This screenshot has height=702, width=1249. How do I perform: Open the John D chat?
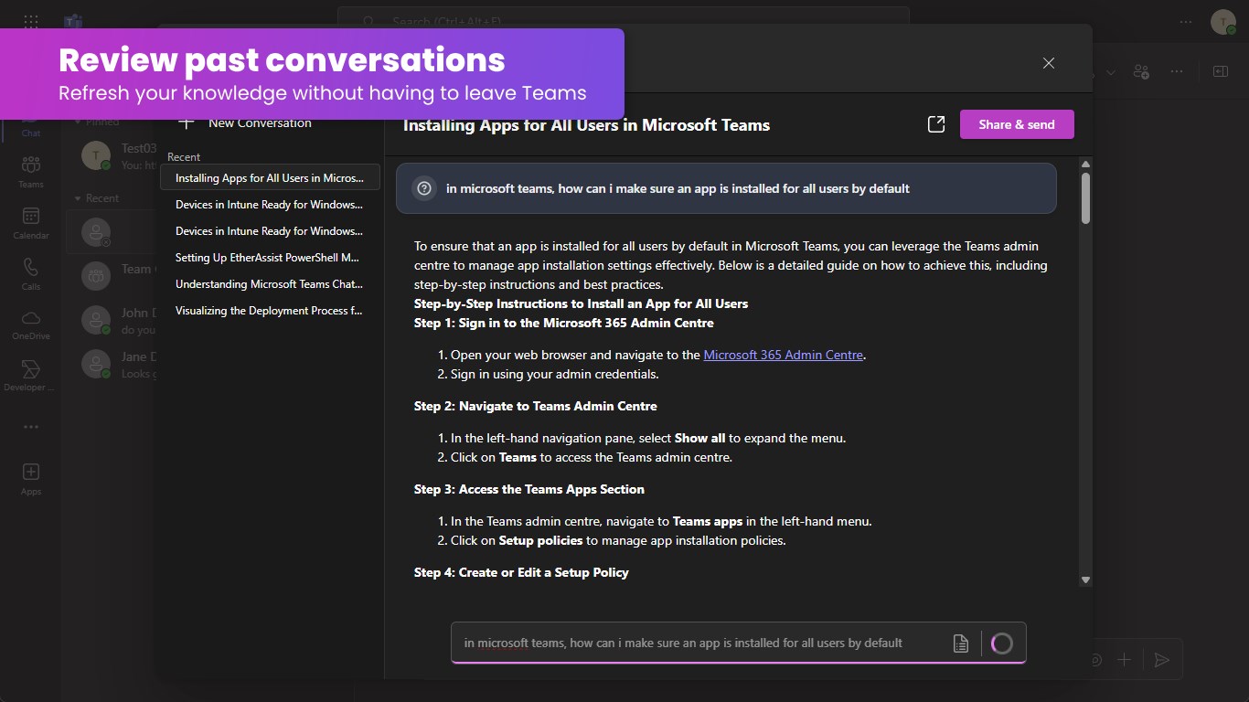[x=112, y=320]
